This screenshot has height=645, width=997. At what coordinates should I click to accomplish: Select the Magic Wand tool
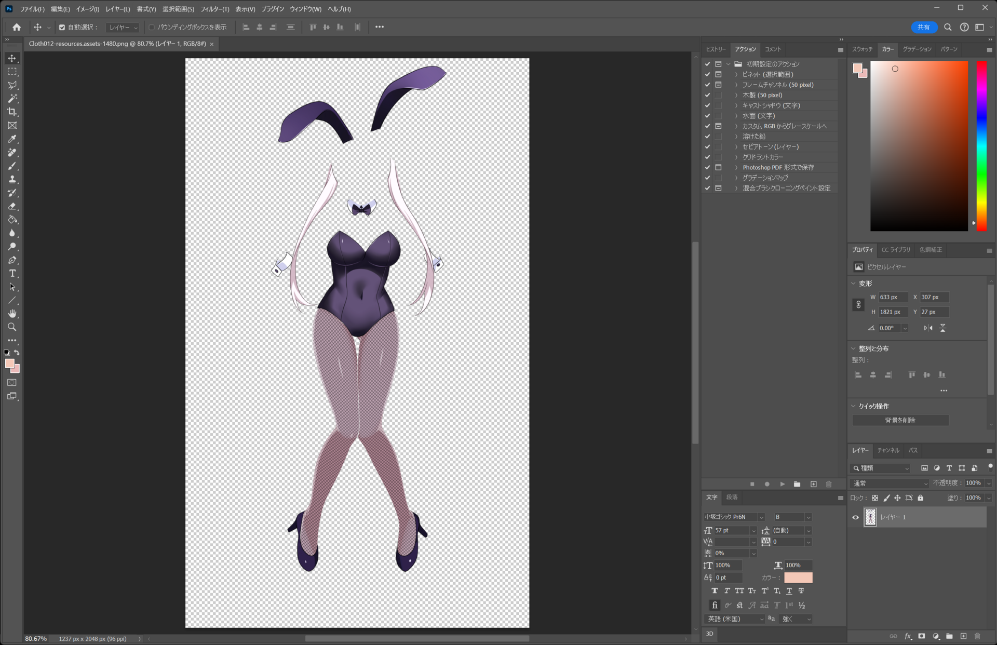[x=12, y=99]
